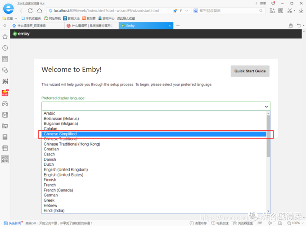Open film strip video icon in sidebar
This screenshot has width=306, height=226.
(5, 115)
